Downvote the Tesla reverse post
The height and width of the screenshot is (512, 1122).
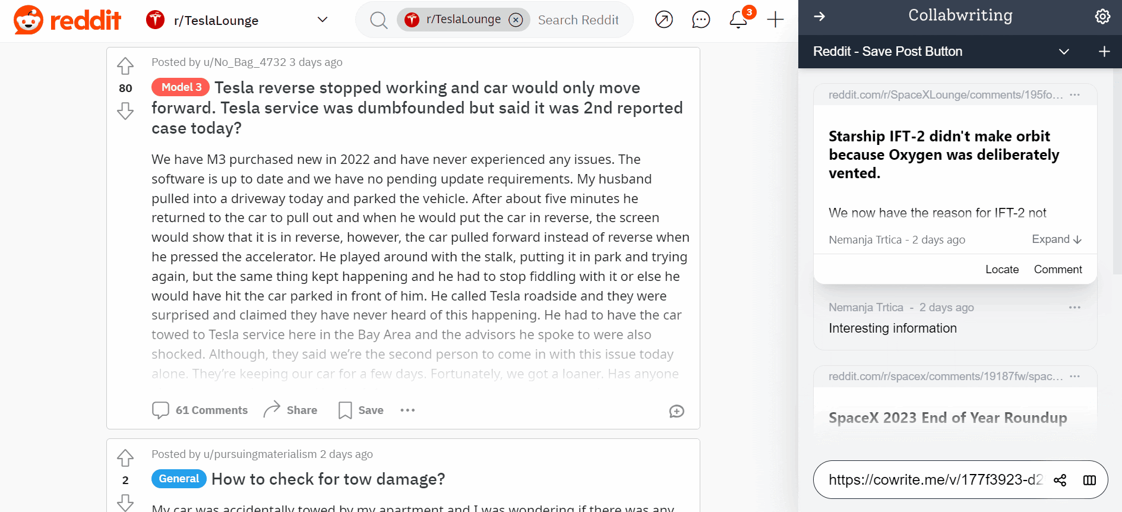[125, 110]
